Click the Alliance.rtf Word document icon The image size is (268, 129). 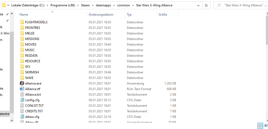click(x=22, y=89)
